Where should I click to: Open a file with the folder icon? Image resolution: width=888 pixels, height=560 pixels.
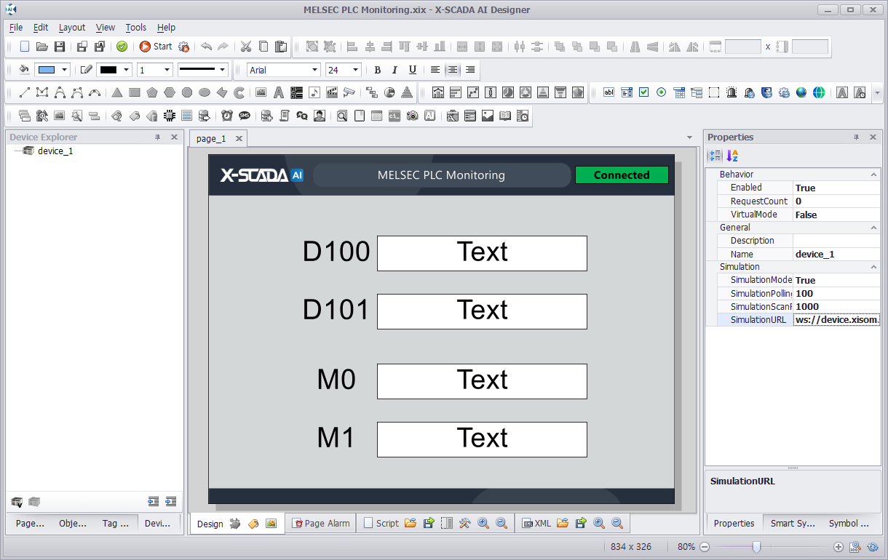click(x=42, y=47)
